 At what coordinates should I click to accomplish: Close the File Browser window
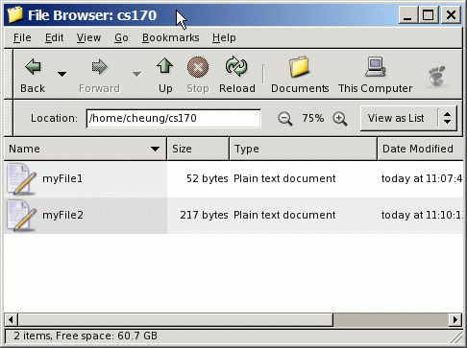coord(451,15)
